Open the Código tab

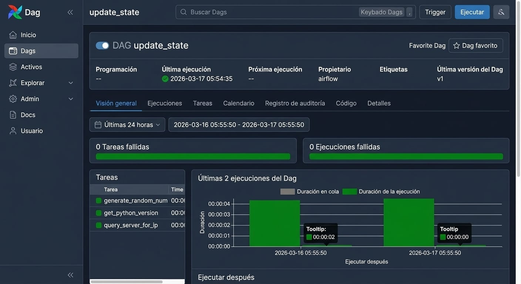click(x=346, y=103)
